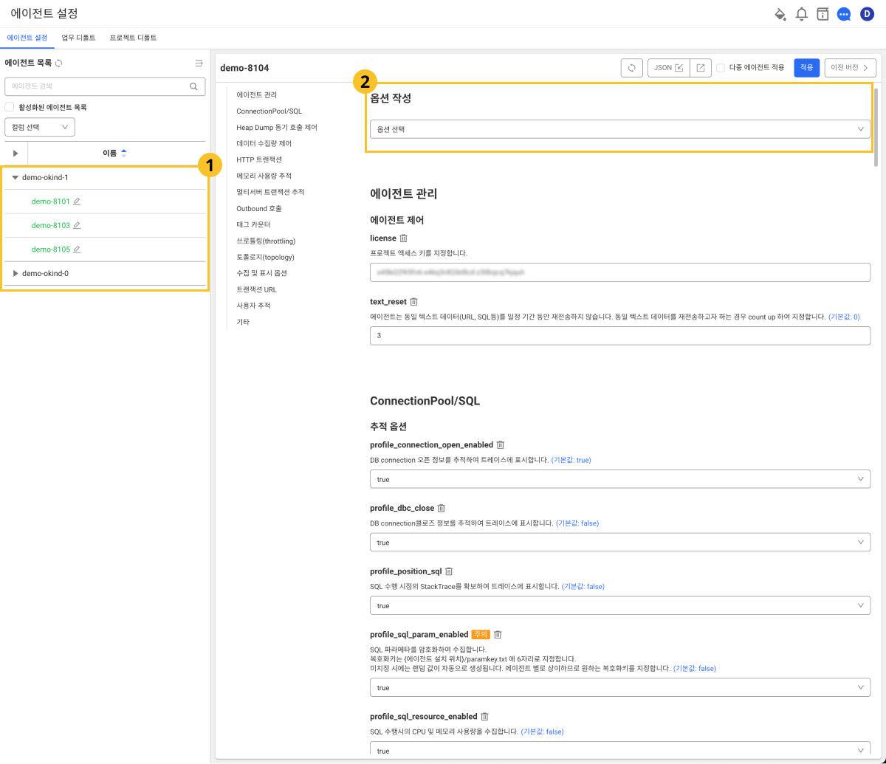Delete the license option

tap(403, 238)
